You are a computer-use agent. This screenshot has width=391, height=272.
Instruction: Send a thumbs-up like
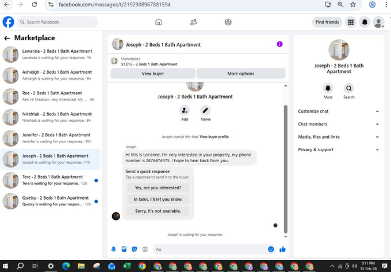click(282, 249)
